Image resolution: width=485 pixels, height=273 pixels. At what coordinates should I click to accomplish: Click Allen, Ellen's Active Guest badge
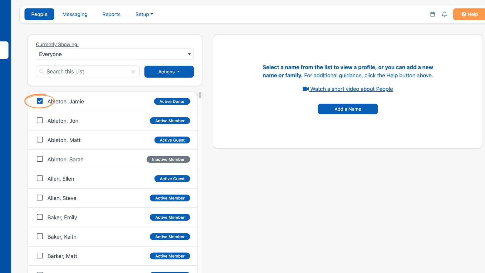[x=172, y=179]
